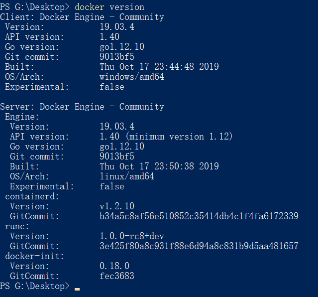Click the "containerd:" section label
This screenshot has height=297, width=318.
coord(32,196)
